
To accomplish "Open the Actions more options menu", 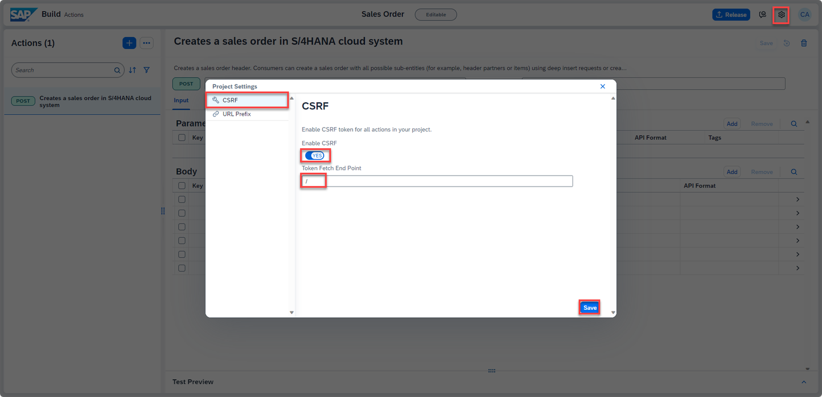I will coord(147,43).
